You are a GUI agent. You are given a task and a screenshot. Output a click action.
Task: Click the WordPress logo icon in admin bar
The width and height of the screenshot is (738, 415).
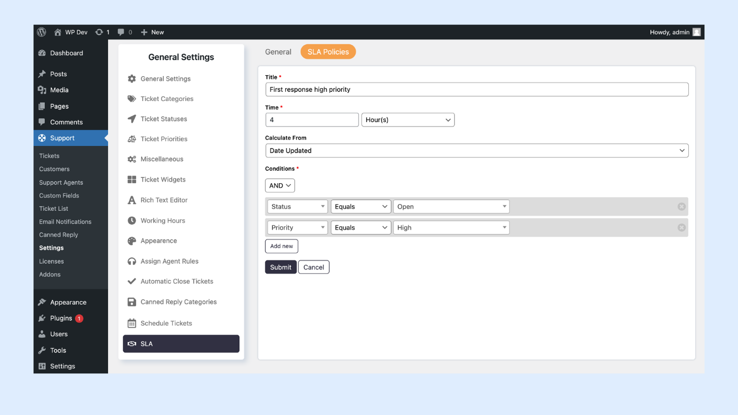click(42, 32)
